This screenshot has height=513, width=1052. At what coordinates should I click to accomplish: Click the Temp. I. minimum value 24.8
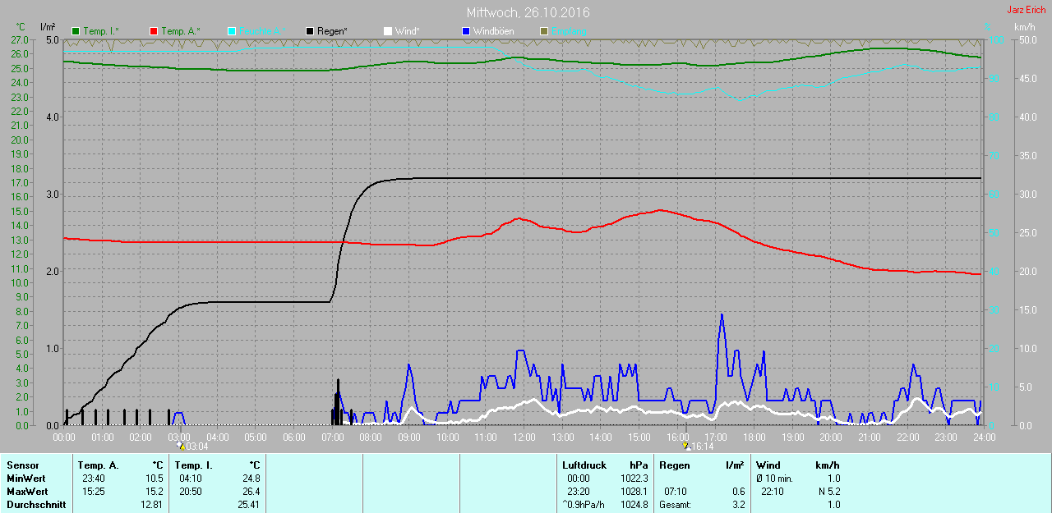click(x=251, y=479)
